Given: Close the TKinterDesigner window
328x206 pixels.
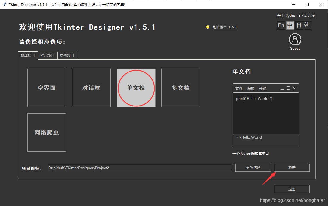Looking at the screenshot, I should click(321, 4).
